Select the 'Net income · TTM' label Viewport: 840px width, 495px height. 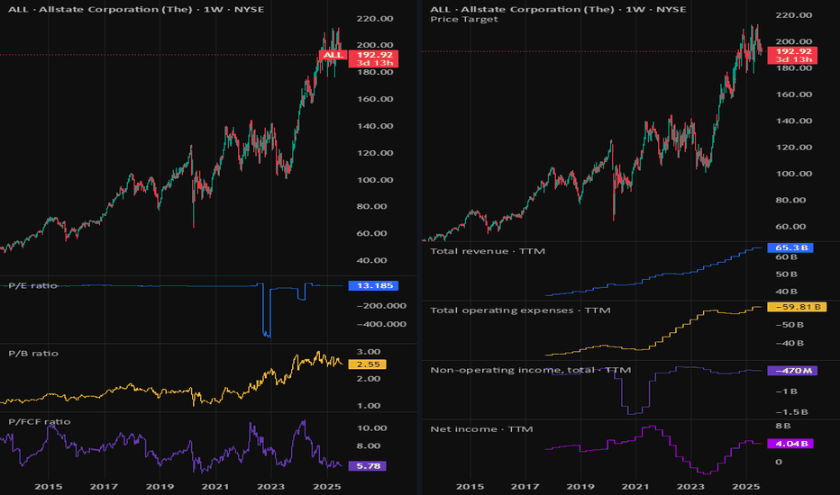click(481, 429)
